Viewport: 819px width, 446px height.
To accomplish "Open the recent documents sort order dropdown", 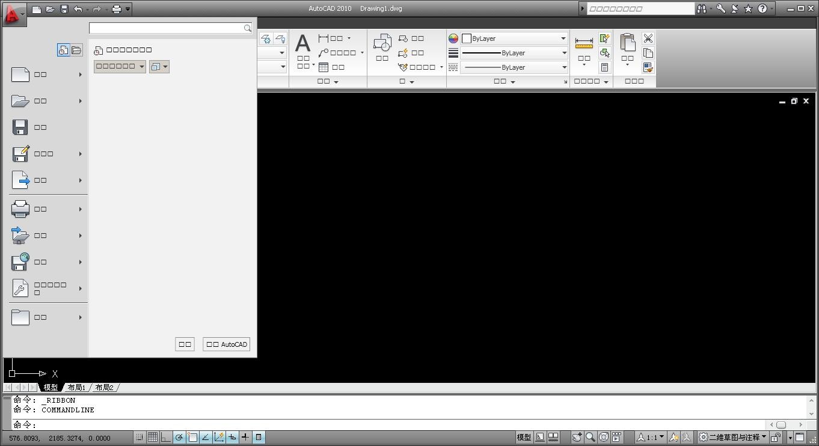I will click(x=120, y=66).
